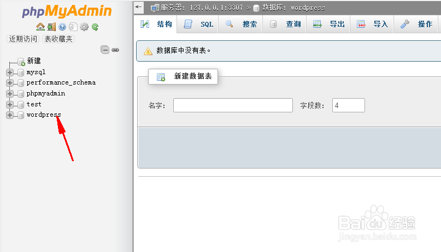Screen dimensions: 441x252
Task: Click the phpmyadmin database icon
Action: coord(21,94)
